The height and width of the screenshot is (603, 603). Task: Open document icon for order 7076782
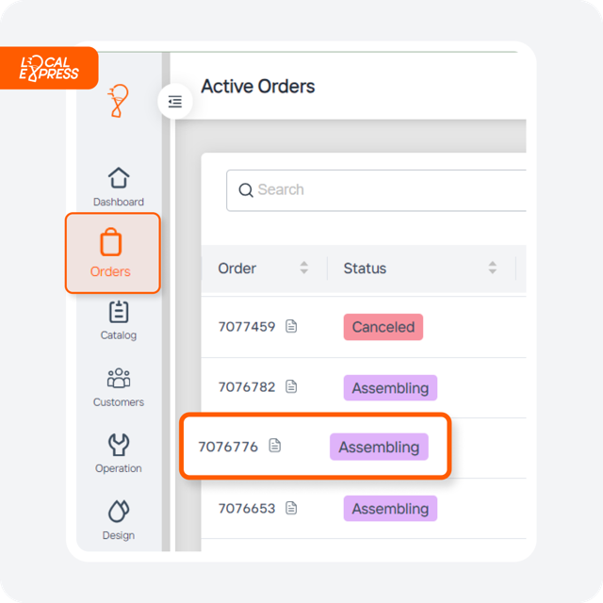coord(291,386)
